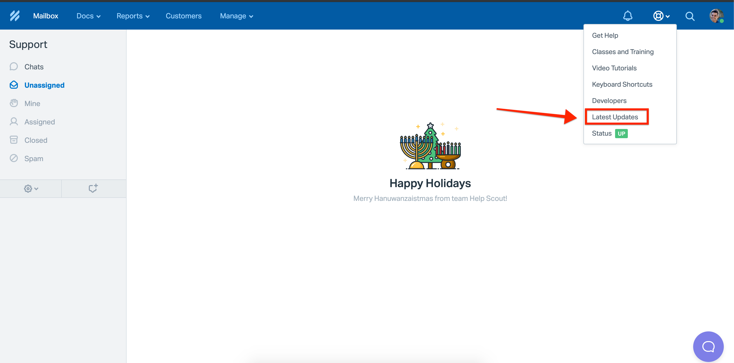The width and height of the screenshot is (734, 363).
Task: Click the Status UP badge
Action: (x=621, y=134)
